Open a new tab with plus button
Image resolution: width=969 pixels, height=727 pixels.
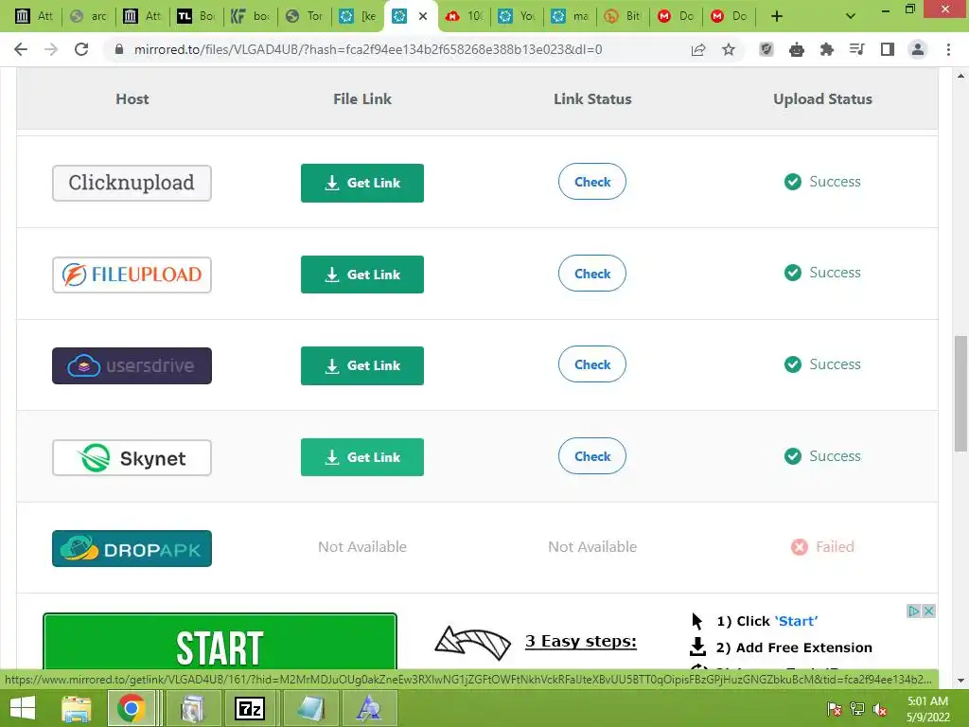777,16
